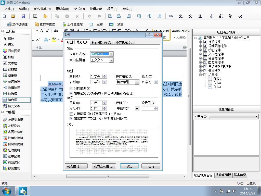261x196 pixels.
Task: Open the 行距 line spacing dropdown
Action: click(137, 109)
